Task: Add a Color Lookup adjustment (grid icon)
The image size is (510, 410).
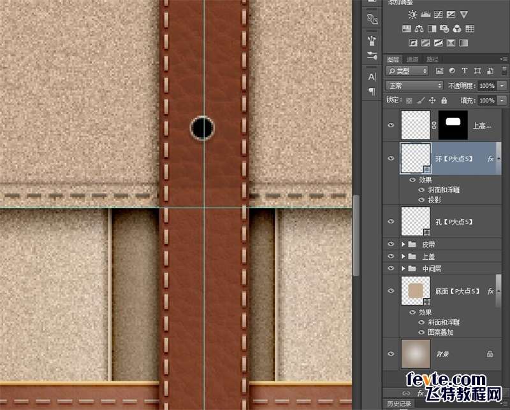Action: [470, 29]
